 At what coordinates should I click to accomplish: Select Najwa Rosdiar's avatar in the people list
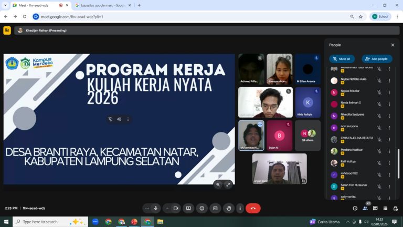pos(334,92)
